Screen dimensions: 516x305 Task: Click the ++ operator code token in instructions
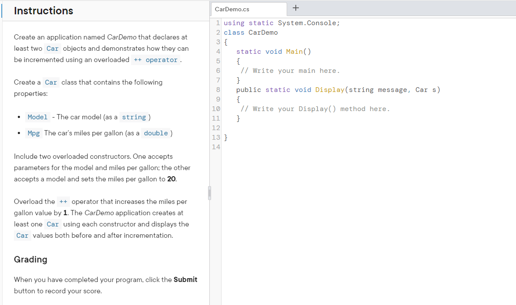pyautogui.click(x=155, y=59)
